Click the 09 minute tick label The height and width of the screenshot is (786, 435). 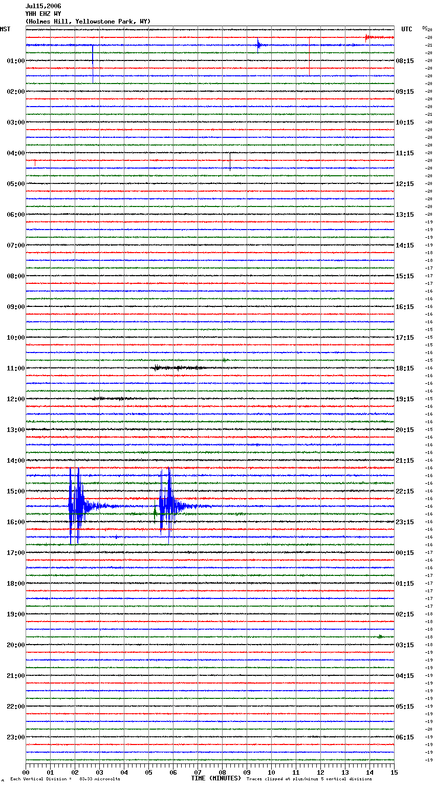[247, 772]
